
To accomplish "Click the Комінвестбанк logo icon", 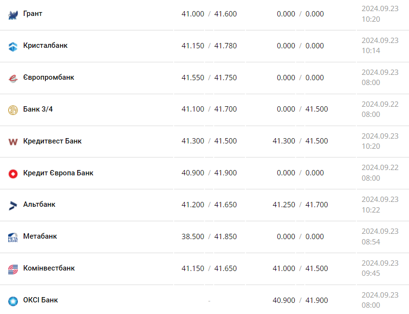I will pos(13,270).
